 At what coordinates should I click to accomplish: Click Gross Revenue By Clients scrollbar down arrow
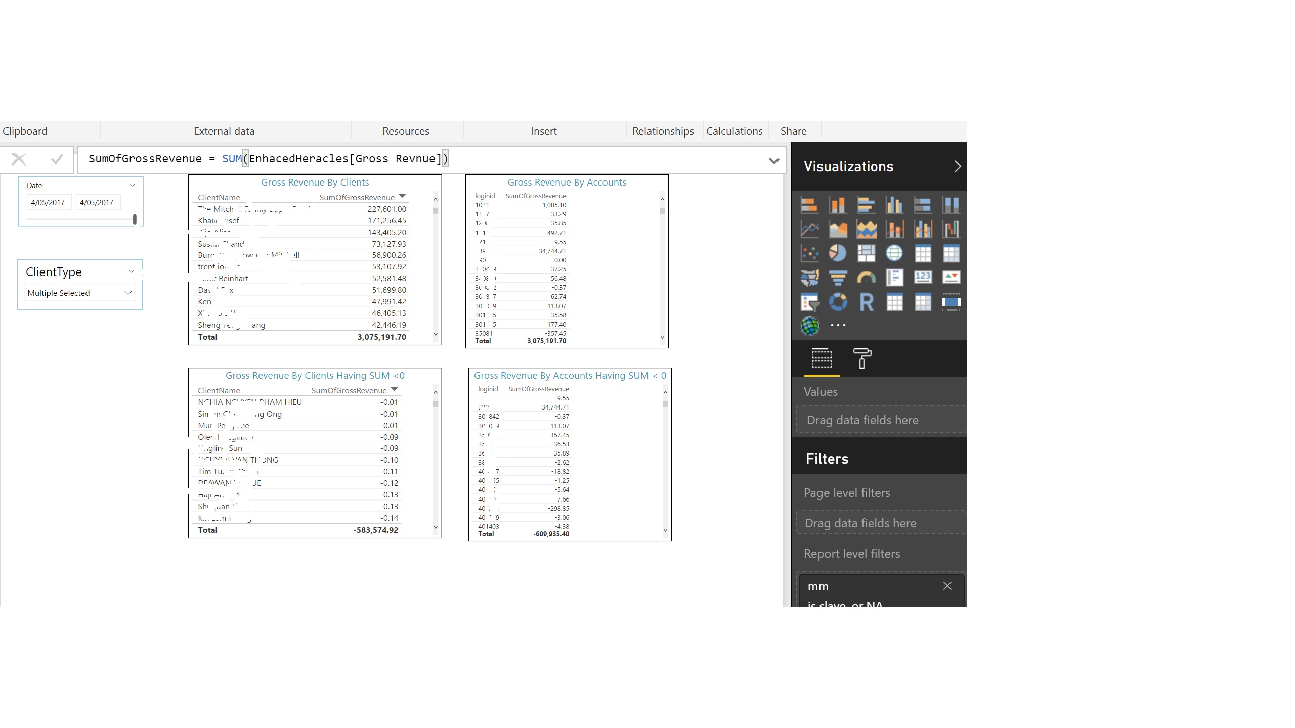435,334
